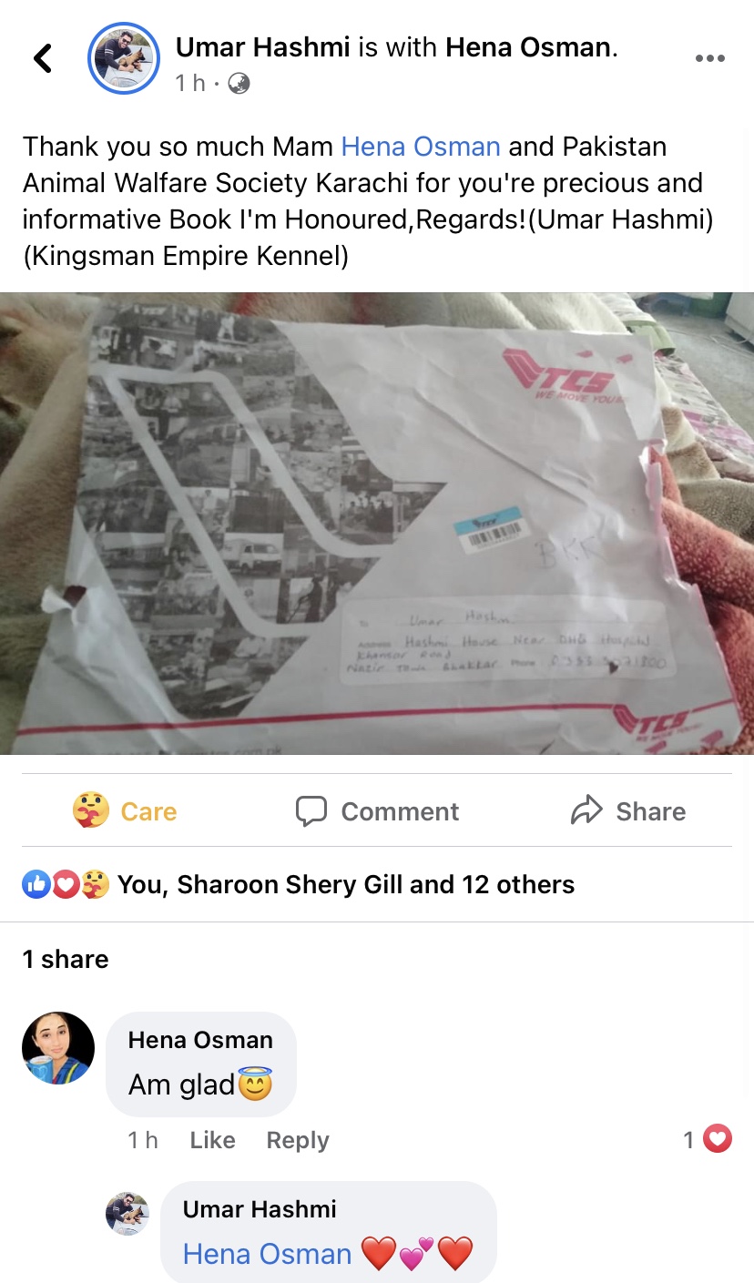
Task: Open Umar Hashmi's profile picture in header
Action: [124, 59]
